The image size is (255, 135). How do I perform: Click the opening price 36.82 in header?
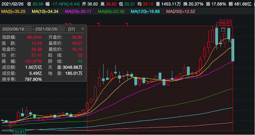(x=93, y=4)
